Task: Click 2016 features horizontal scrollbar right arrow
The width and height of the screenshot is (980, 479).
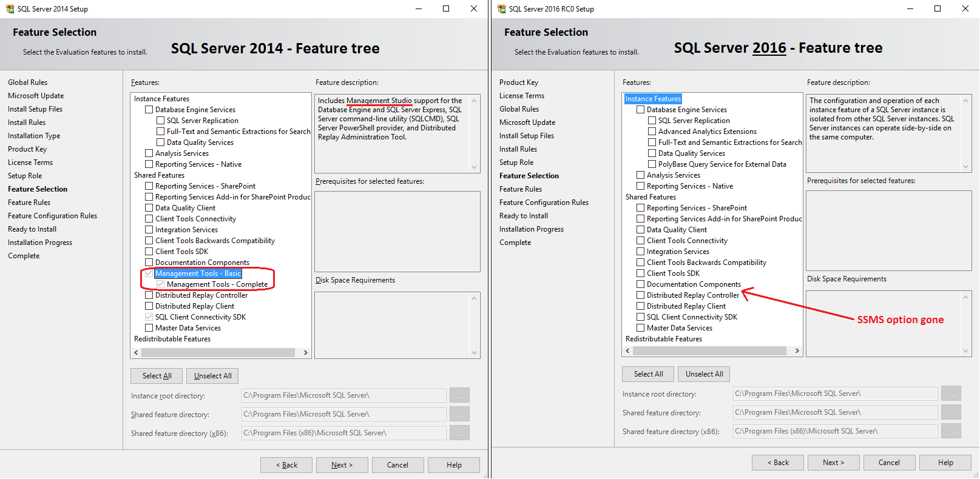Action: [797, 351]
